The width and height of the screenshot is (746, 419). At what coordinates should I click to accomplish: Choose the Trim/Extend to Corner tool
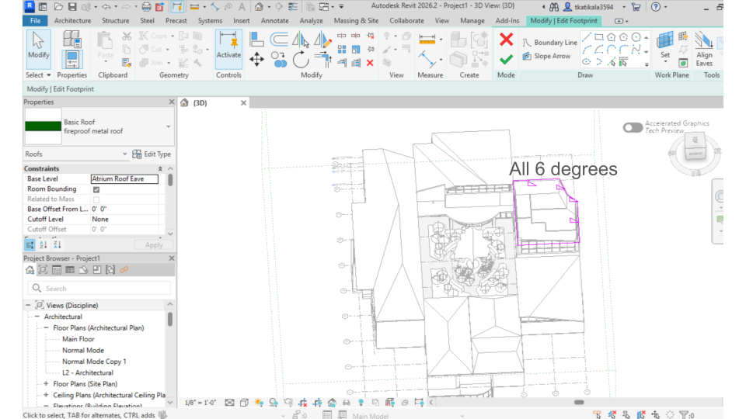pos(323,60)
